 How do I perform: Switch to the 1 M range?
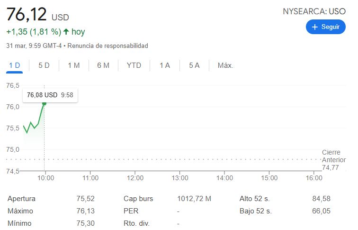tap(74, 65)
